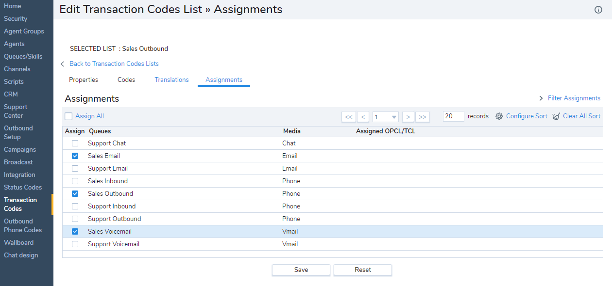Tick the Support Inbound checkbox
This screenshot has height=286, width=612.
coord(75,207)
